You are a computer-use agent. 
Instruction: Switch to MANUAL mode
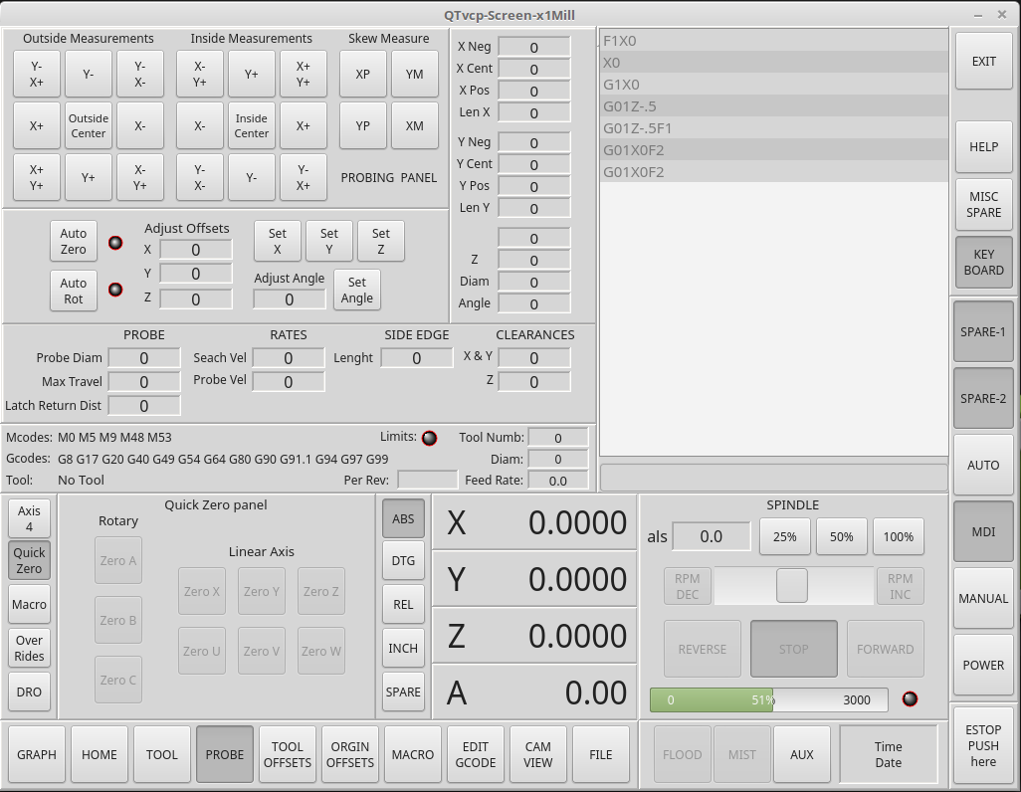pos(983,599)
